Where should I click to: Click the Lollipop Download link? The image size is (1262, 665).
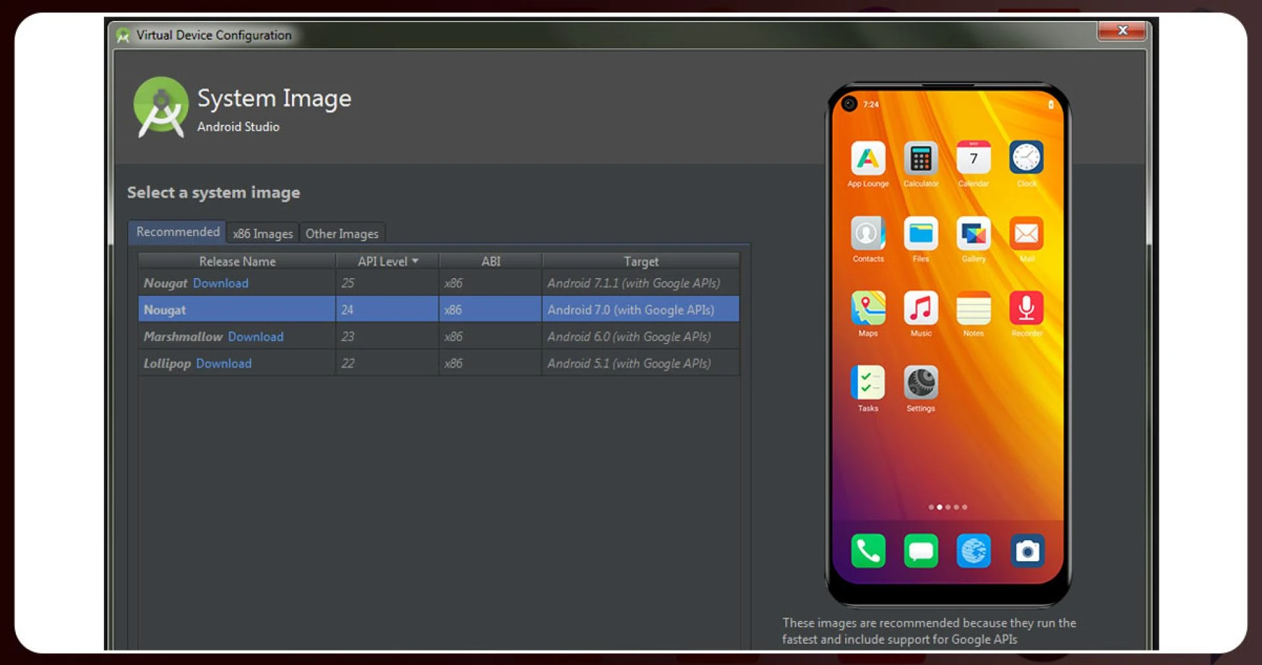223,363
